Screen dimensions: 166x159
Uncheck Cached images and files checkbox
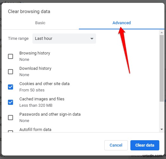coord(10,102)
